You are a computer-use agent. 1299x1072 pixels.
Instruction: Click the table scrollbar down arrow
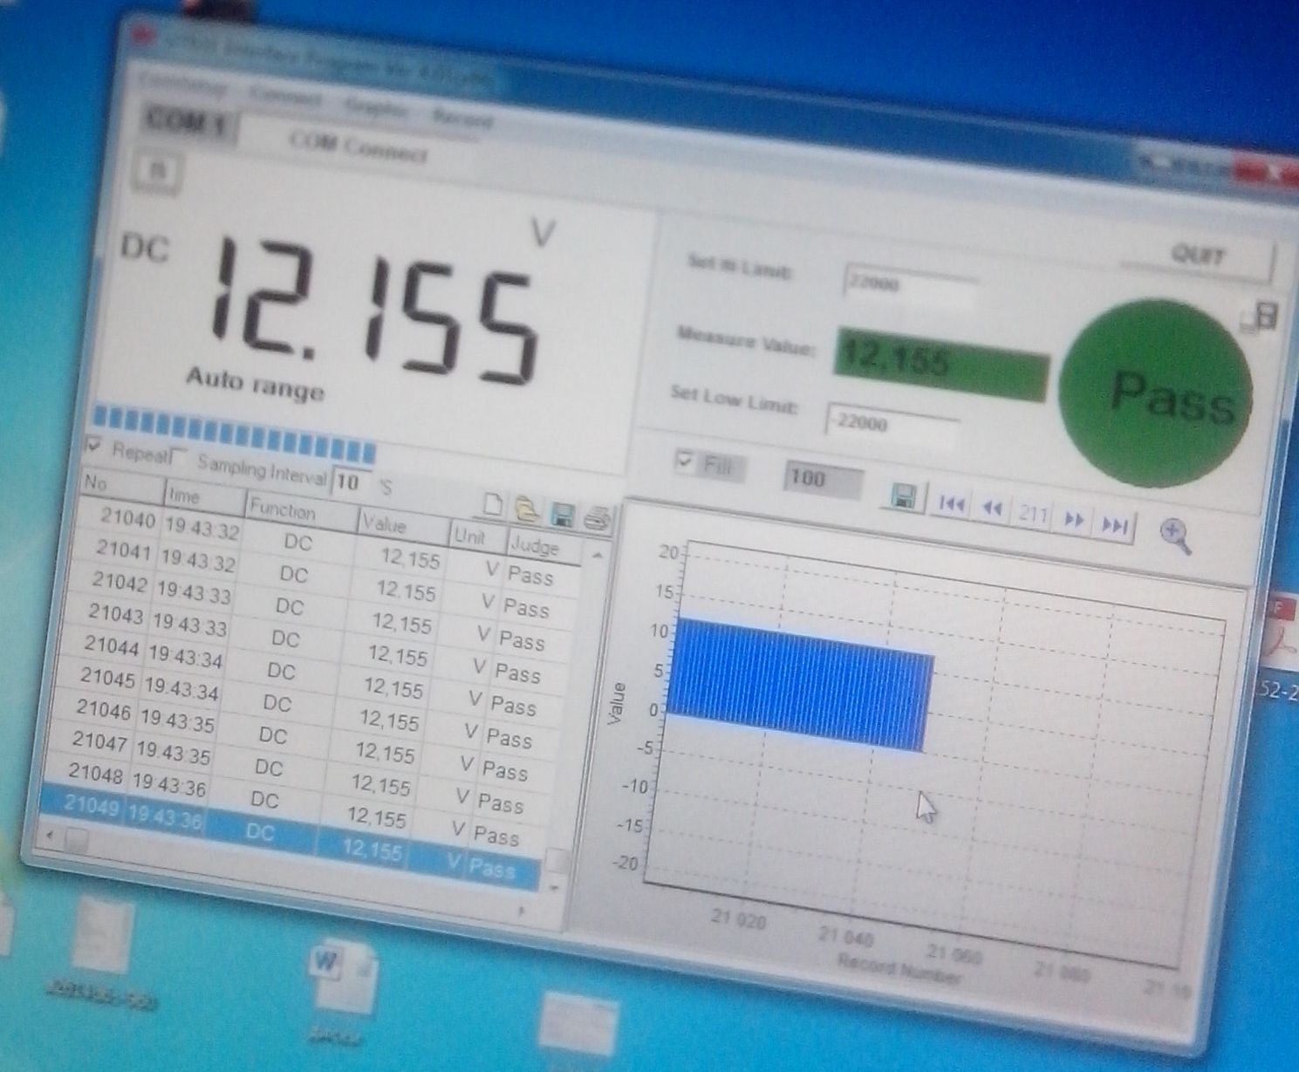[554, 887]
